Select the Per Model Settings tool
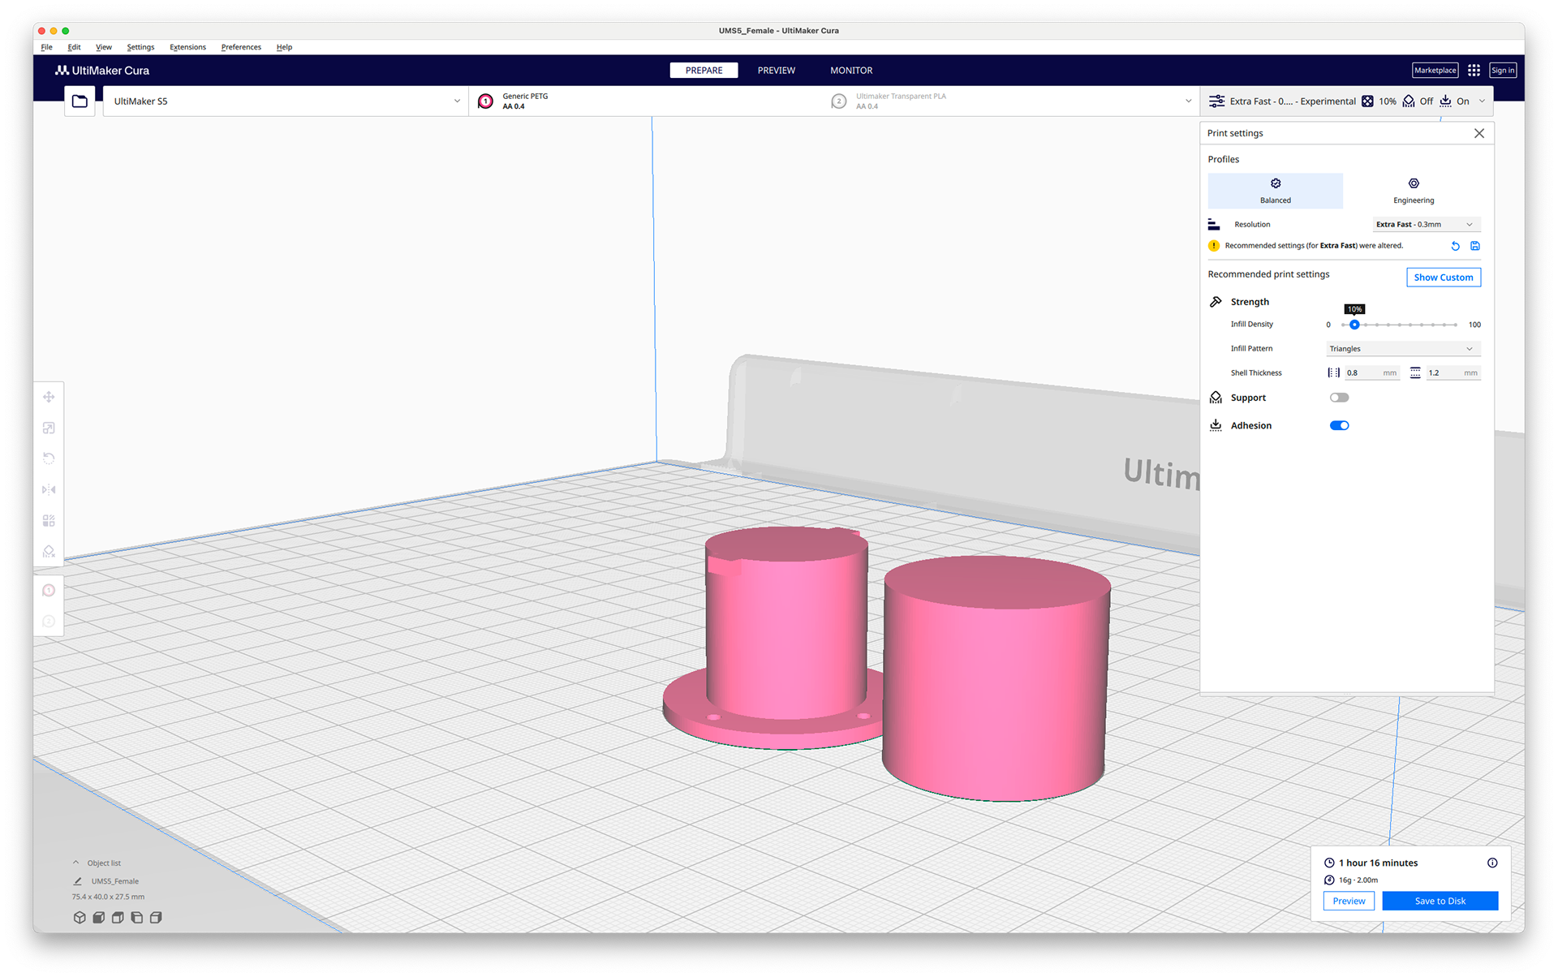1558x977 pixels. pos(49,520)
